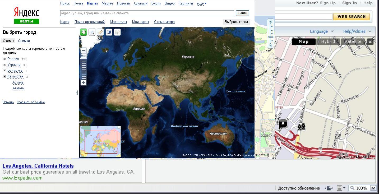Viewport: 379px width, 194px height.
Task: Open Картинки in Yandex top menu
Action: click(186, 3)
